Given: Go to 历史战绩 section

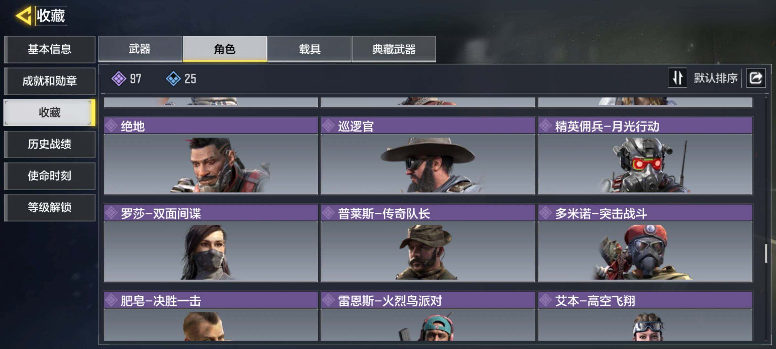Looking at the screenshot, I should [49, 144].
